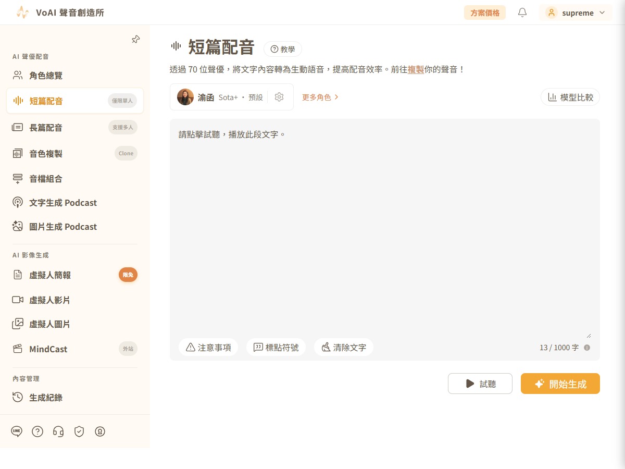
Task: Click the 僅限單人 badge
Action: coord(122,101)
